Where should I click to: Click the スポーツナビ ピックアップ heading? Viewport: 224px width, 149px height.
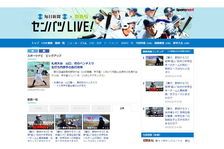(44, 56)
